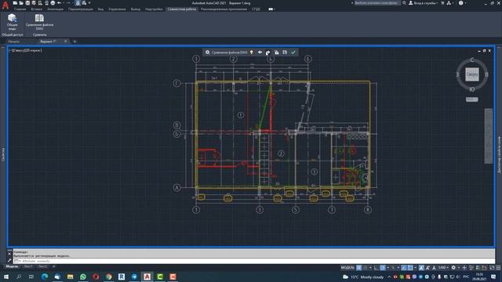The image size is (502, 282).
Task: Open Revit from the taskbar
Action: pyautogui.click(x=122, y=277)
